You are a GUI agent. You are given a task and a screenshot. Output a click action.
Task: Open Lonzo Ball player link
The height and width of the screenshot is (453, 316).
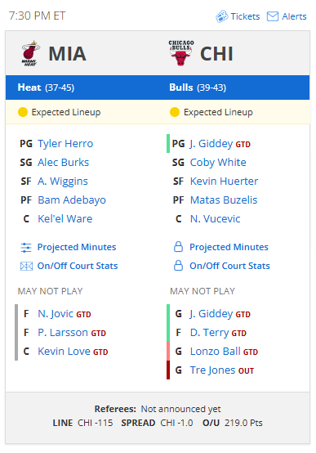coord(216,352)
